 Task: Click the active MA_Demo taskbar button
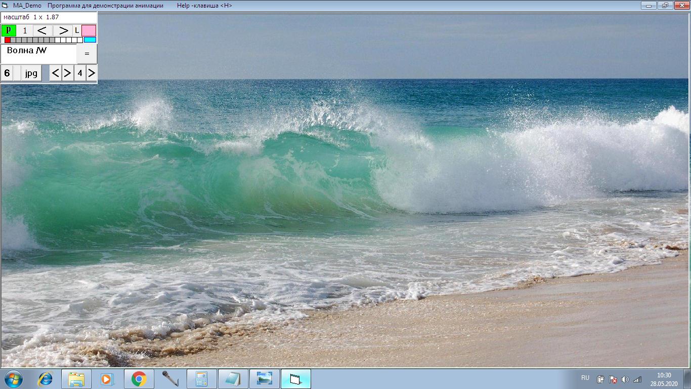point(295,379)
